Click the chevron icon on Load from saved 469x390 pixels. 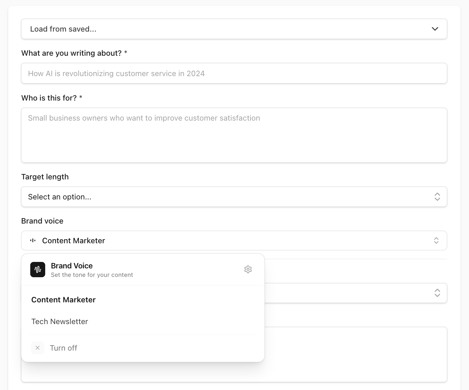435,29
